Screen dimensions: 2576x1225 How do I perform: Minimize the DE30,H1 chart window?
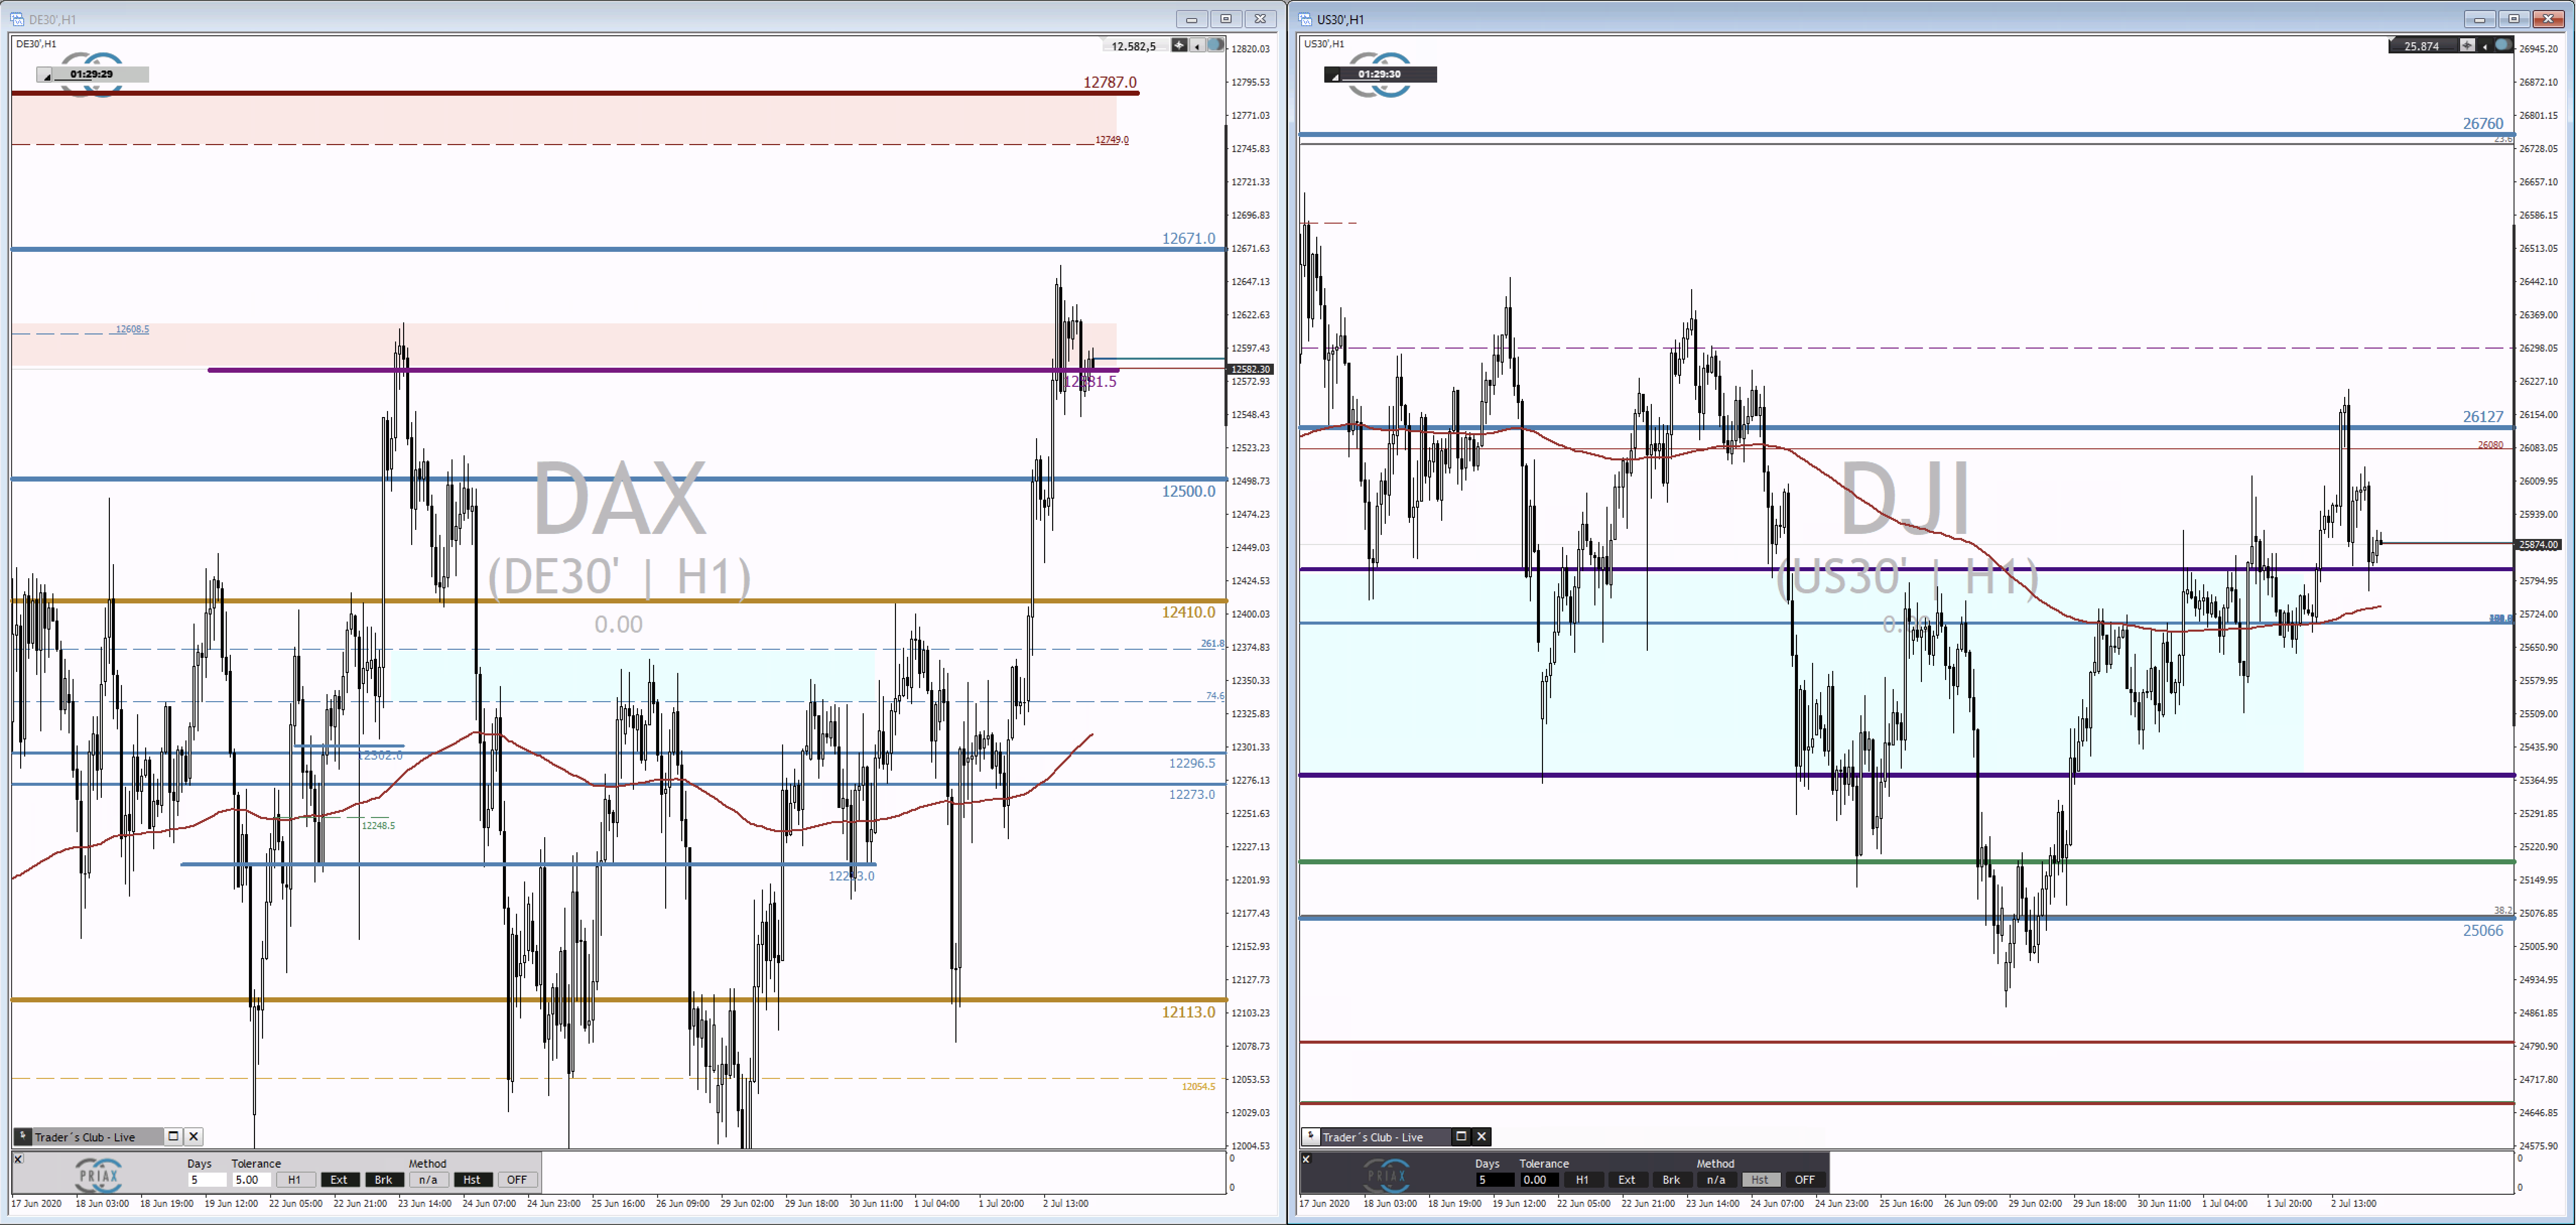(x=1191, y=19)
